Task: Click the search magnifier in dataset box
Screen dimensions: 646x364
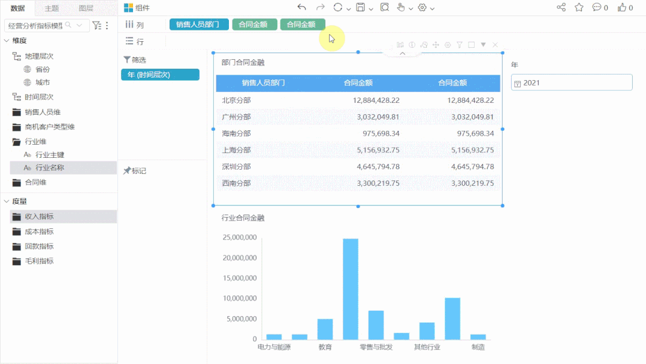Action: point(68,25)
